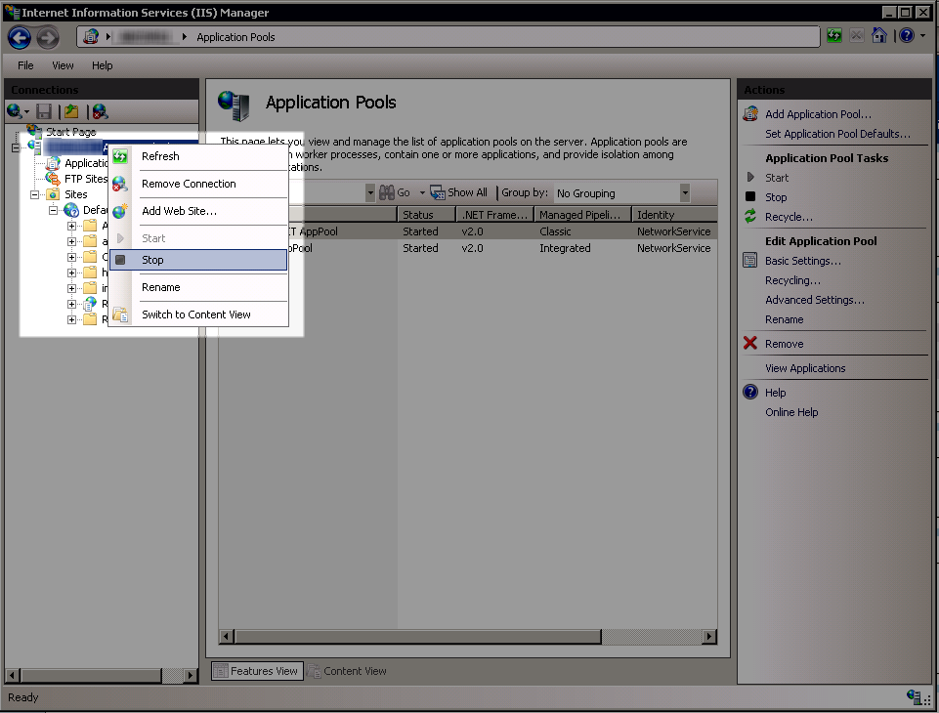
Task: Choose Switch to Content View
Action: 198,315
